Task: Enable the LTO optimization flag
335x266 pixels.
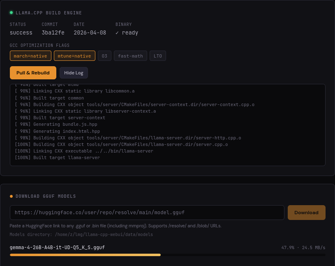Action: coord(158,56)
